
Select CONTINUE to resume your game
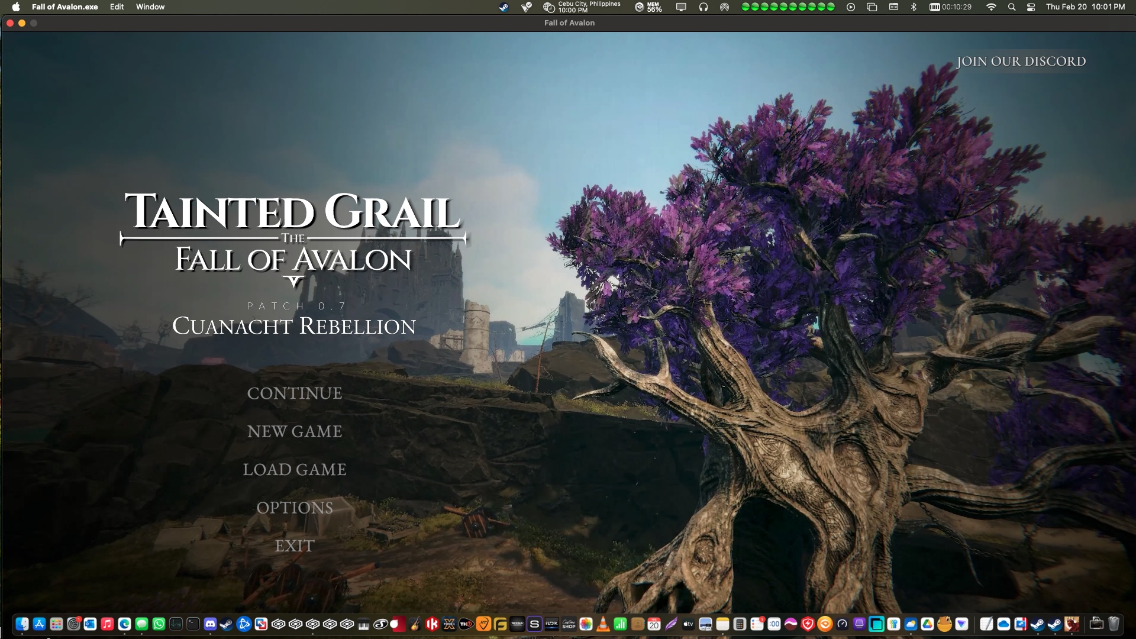(294, 392)
